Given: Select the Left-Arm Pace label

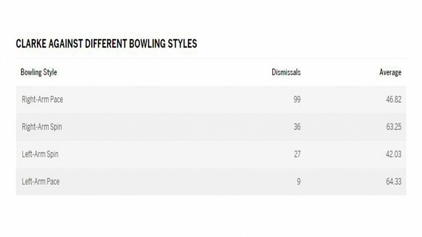Looking at the screenshot, I should pyautogui.click(x=41, y=182).
